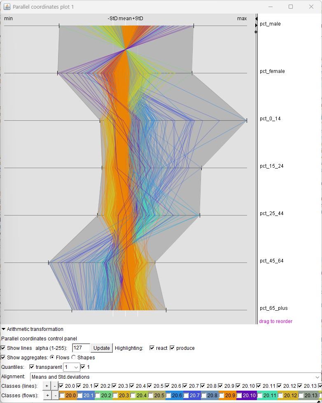Uncheck class 20.6 in Classes (lines)
Viewport: 322px width, 403px height.
pos(168,386)
